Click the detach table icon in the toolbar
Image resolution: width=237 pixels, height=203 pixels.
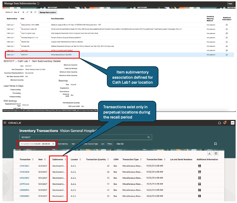click(x=35, y=12)
